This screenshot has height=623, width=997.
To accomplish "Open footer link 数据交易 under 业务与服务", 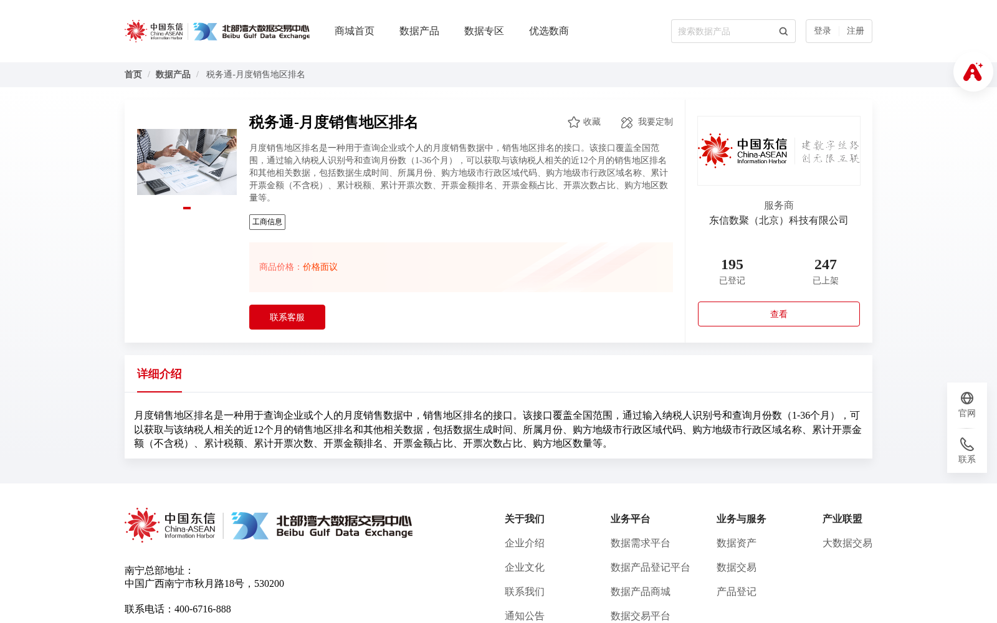I will [x=737, y=568].
